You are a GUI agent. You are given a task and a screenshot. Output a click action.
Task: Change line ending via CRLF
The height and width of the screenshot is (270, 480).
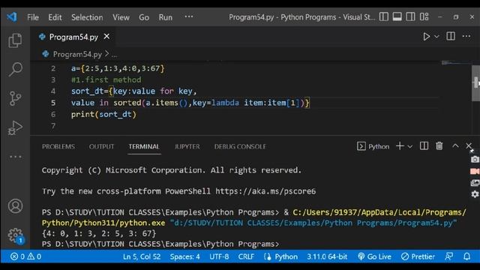[246, 256]
